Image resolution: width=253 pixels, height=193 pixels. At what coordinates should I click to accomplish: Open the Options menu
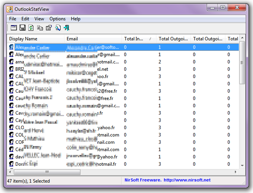pyautogui.click(x=57, y=19)
